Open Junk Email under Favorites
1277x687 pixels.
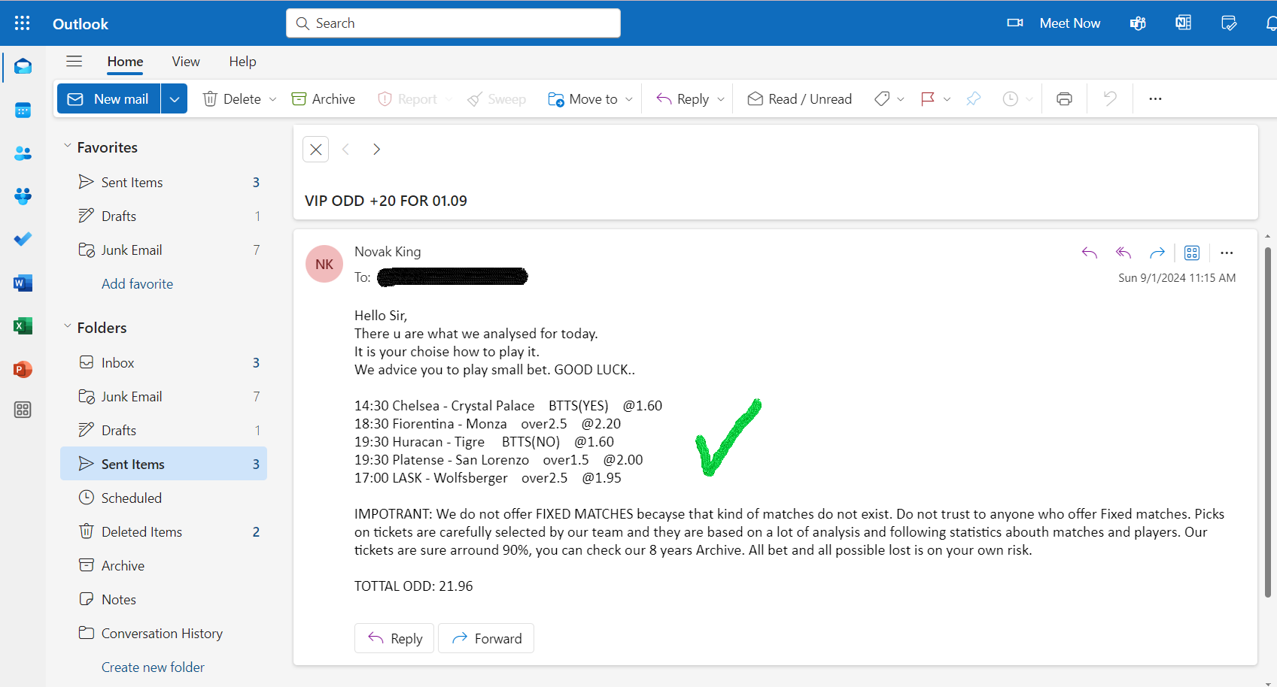pos(163,250)
